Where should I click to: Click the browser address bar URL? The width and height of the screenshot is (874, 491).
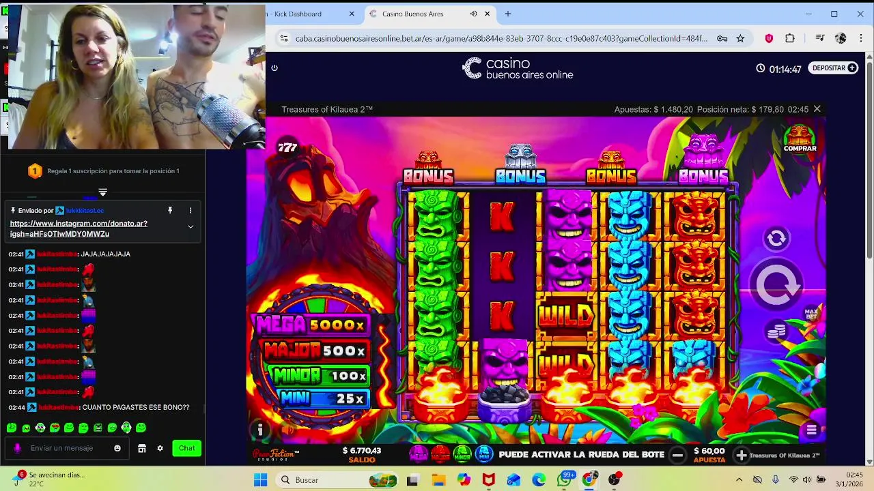(501, 39)
